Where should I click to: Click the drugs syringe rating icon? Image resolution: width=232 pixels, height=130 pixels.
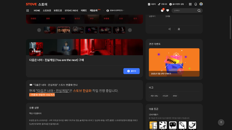click(x=182, y=125)
